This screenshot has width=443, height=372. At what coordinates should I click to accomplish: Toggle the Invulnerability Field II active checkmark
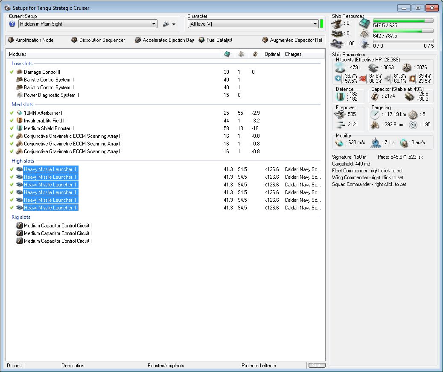12,121
